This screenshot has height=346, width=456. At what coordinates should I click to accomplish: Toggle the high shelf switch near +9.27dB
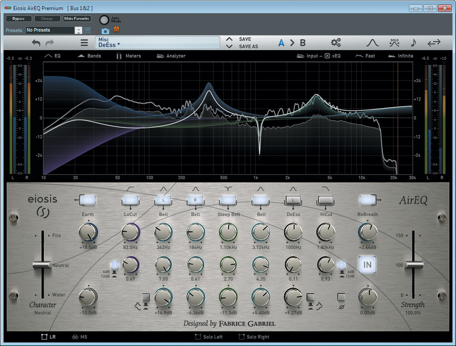point(311,298)
